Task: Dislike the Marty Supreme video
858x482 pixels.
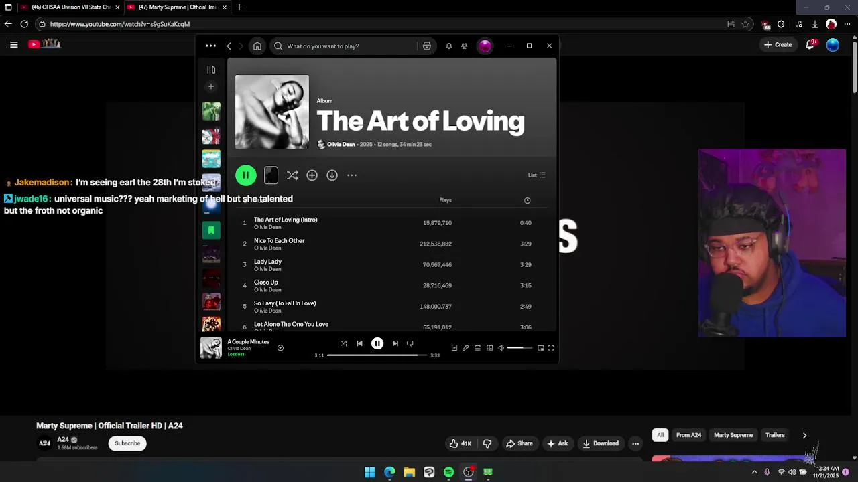Action: point(487,443)
